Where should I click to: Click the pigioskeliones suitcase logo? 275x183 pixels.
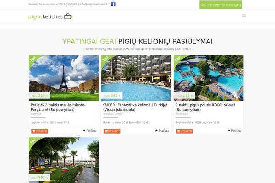pyautogui.click(x=50, y=16)
